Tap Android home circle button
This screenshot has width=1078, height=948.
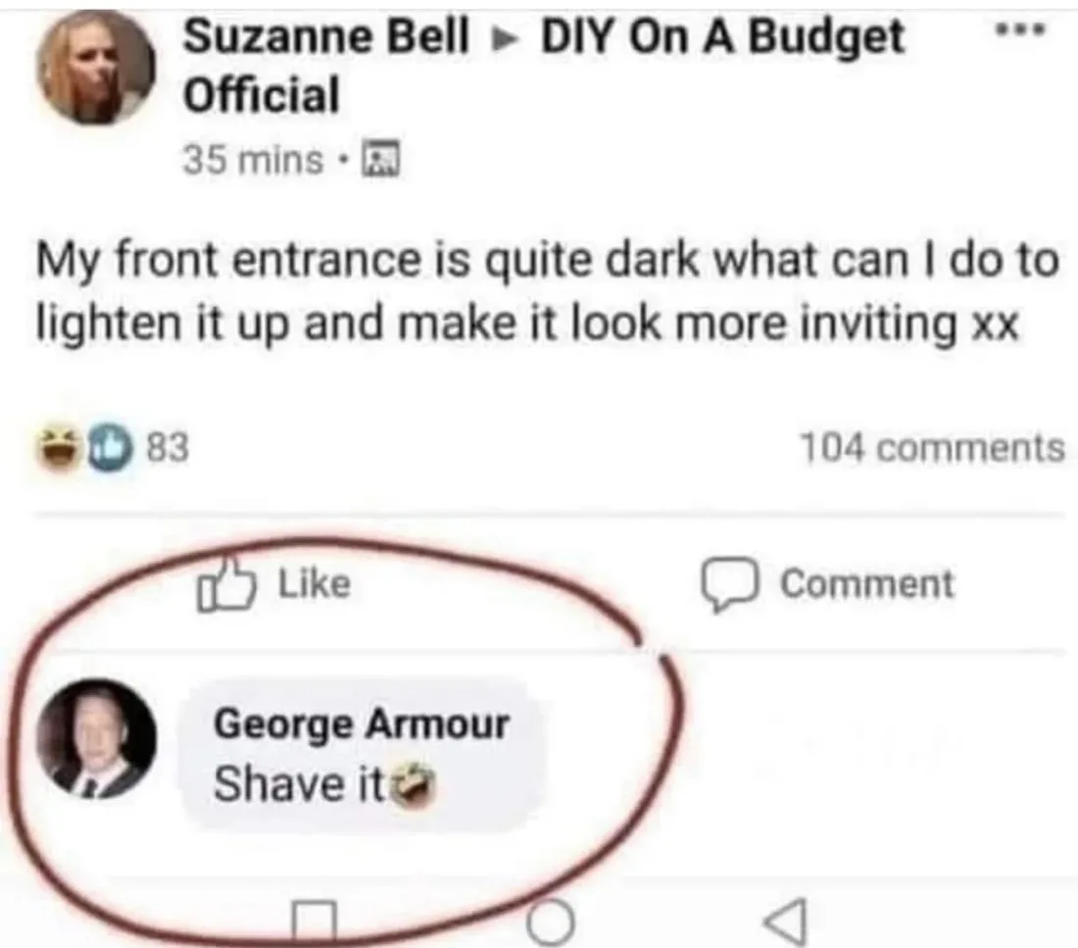click(550, 922)
